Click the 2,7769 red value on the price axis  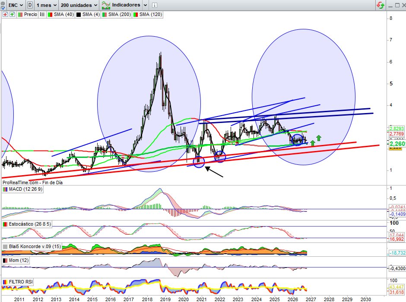[396, 134]
